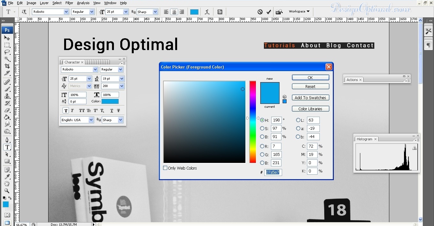
Task: Open anti-aliasing Sharp dropdown in options bar
Action: [x=155, y=12]
